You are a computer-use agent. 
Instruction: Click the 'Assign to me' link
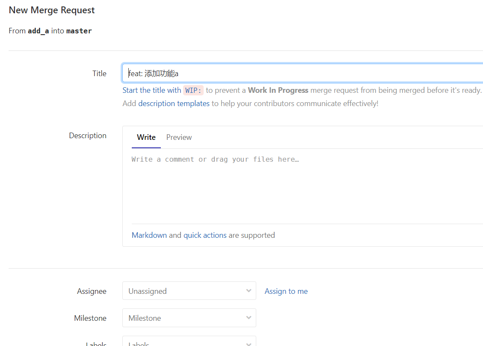286,291
